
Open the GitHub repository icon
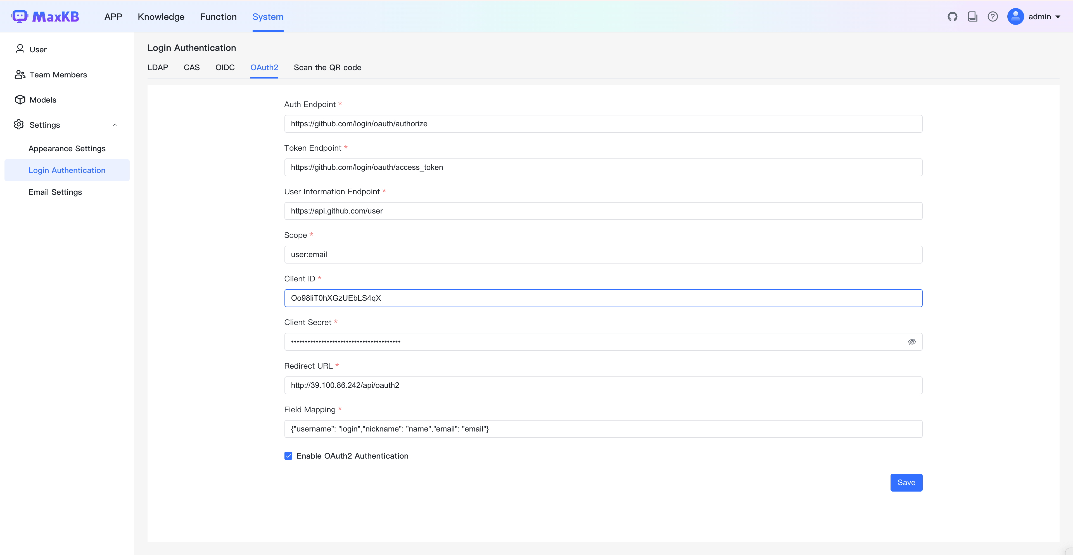pyautogui.click(x=952, y=17)
